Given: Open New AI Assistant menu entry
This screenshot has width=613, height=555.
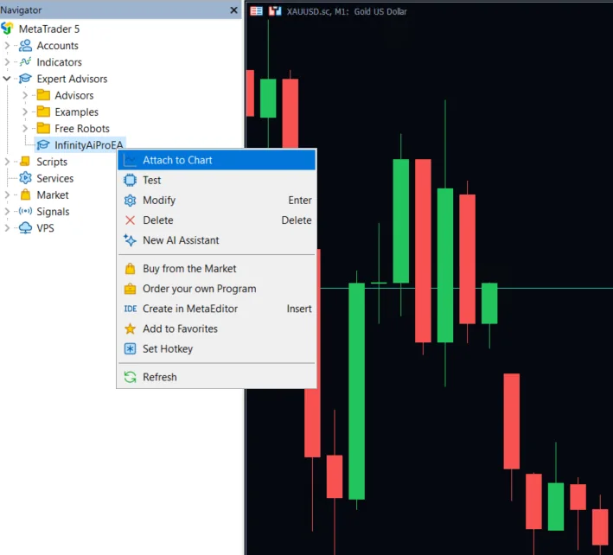Looking at the screenshot, I should point(216,240).
